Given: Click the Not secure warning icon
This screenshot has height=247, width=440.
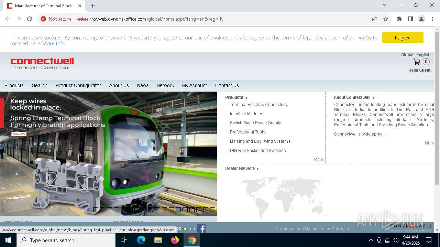Looking at the screenshot, I should click(43, 19).
